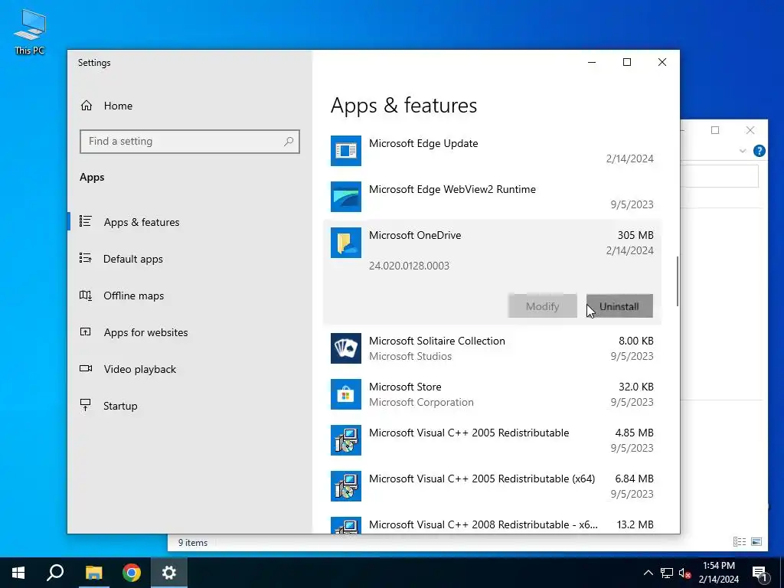784x588 pixels.
Task: Switch to details view in Explorer window
Action: [740, 541]
